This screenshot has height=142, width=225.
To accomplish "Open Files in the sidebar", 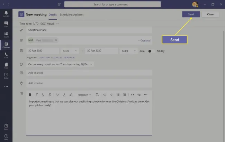I will pos(6,66).
